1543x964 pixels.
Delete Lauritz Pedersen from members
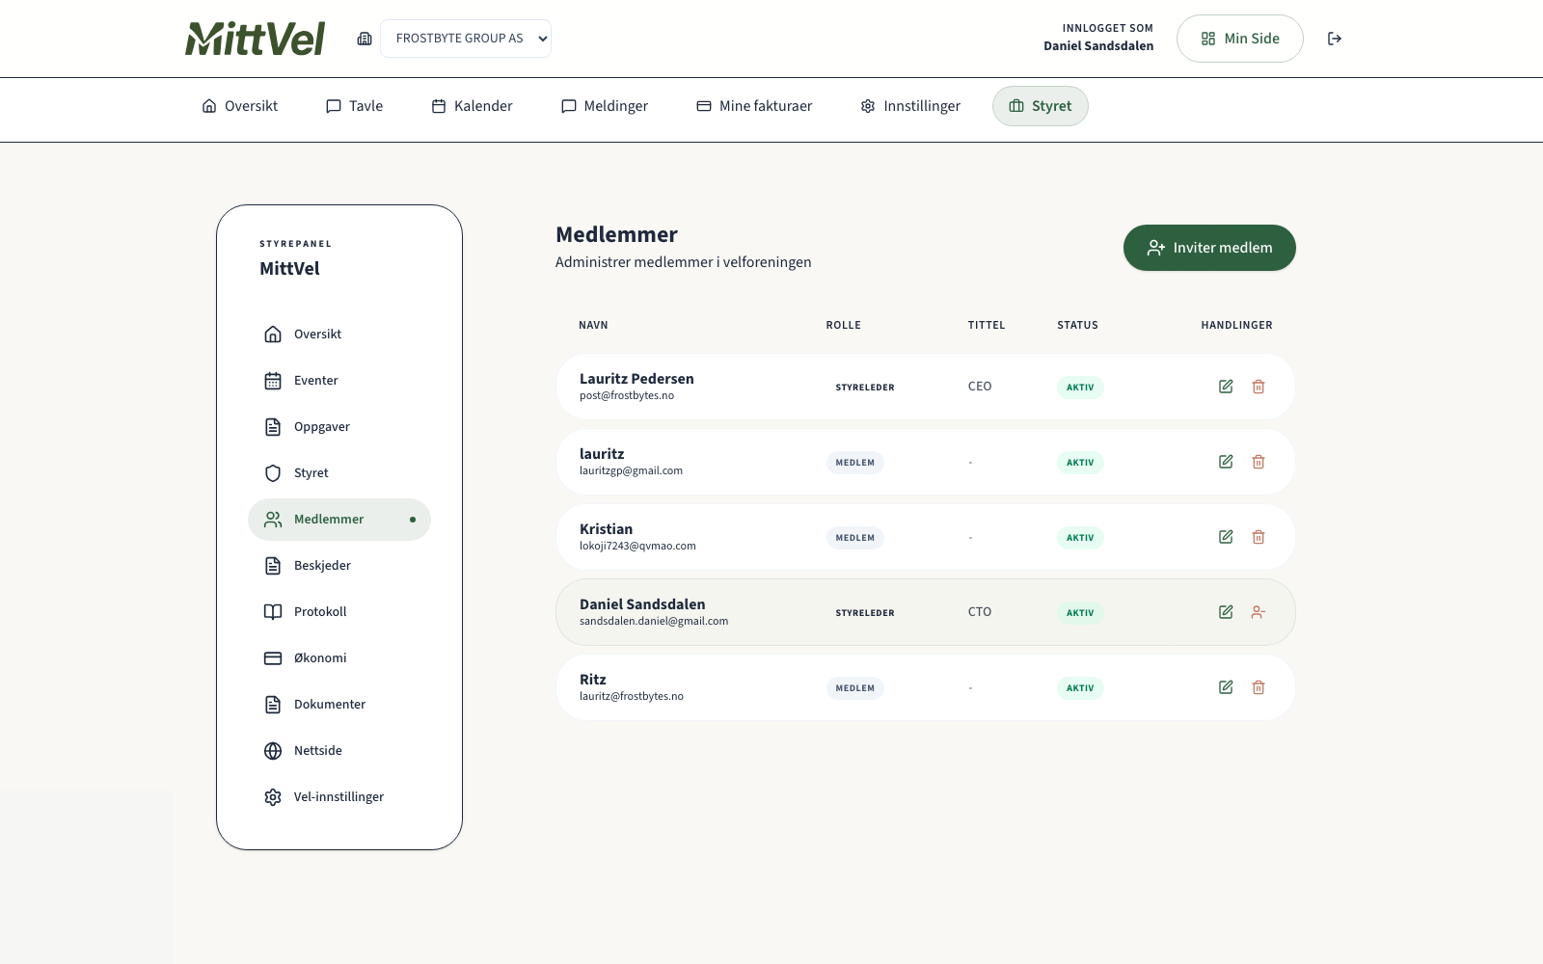pos(1259,387)
